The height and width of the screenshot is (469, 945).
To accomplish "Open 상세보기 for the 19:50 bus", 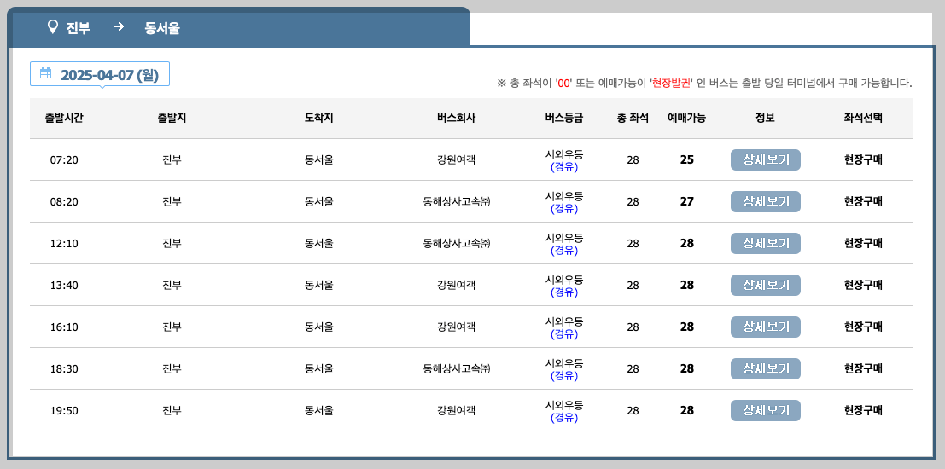I will coord(766,411).
